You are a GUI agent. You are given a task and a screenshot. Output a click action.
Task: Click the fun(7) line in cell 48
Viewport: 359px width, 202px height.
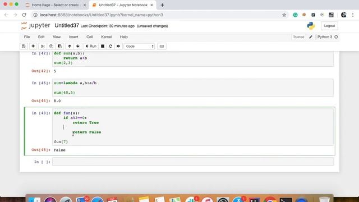coord(61,141)
